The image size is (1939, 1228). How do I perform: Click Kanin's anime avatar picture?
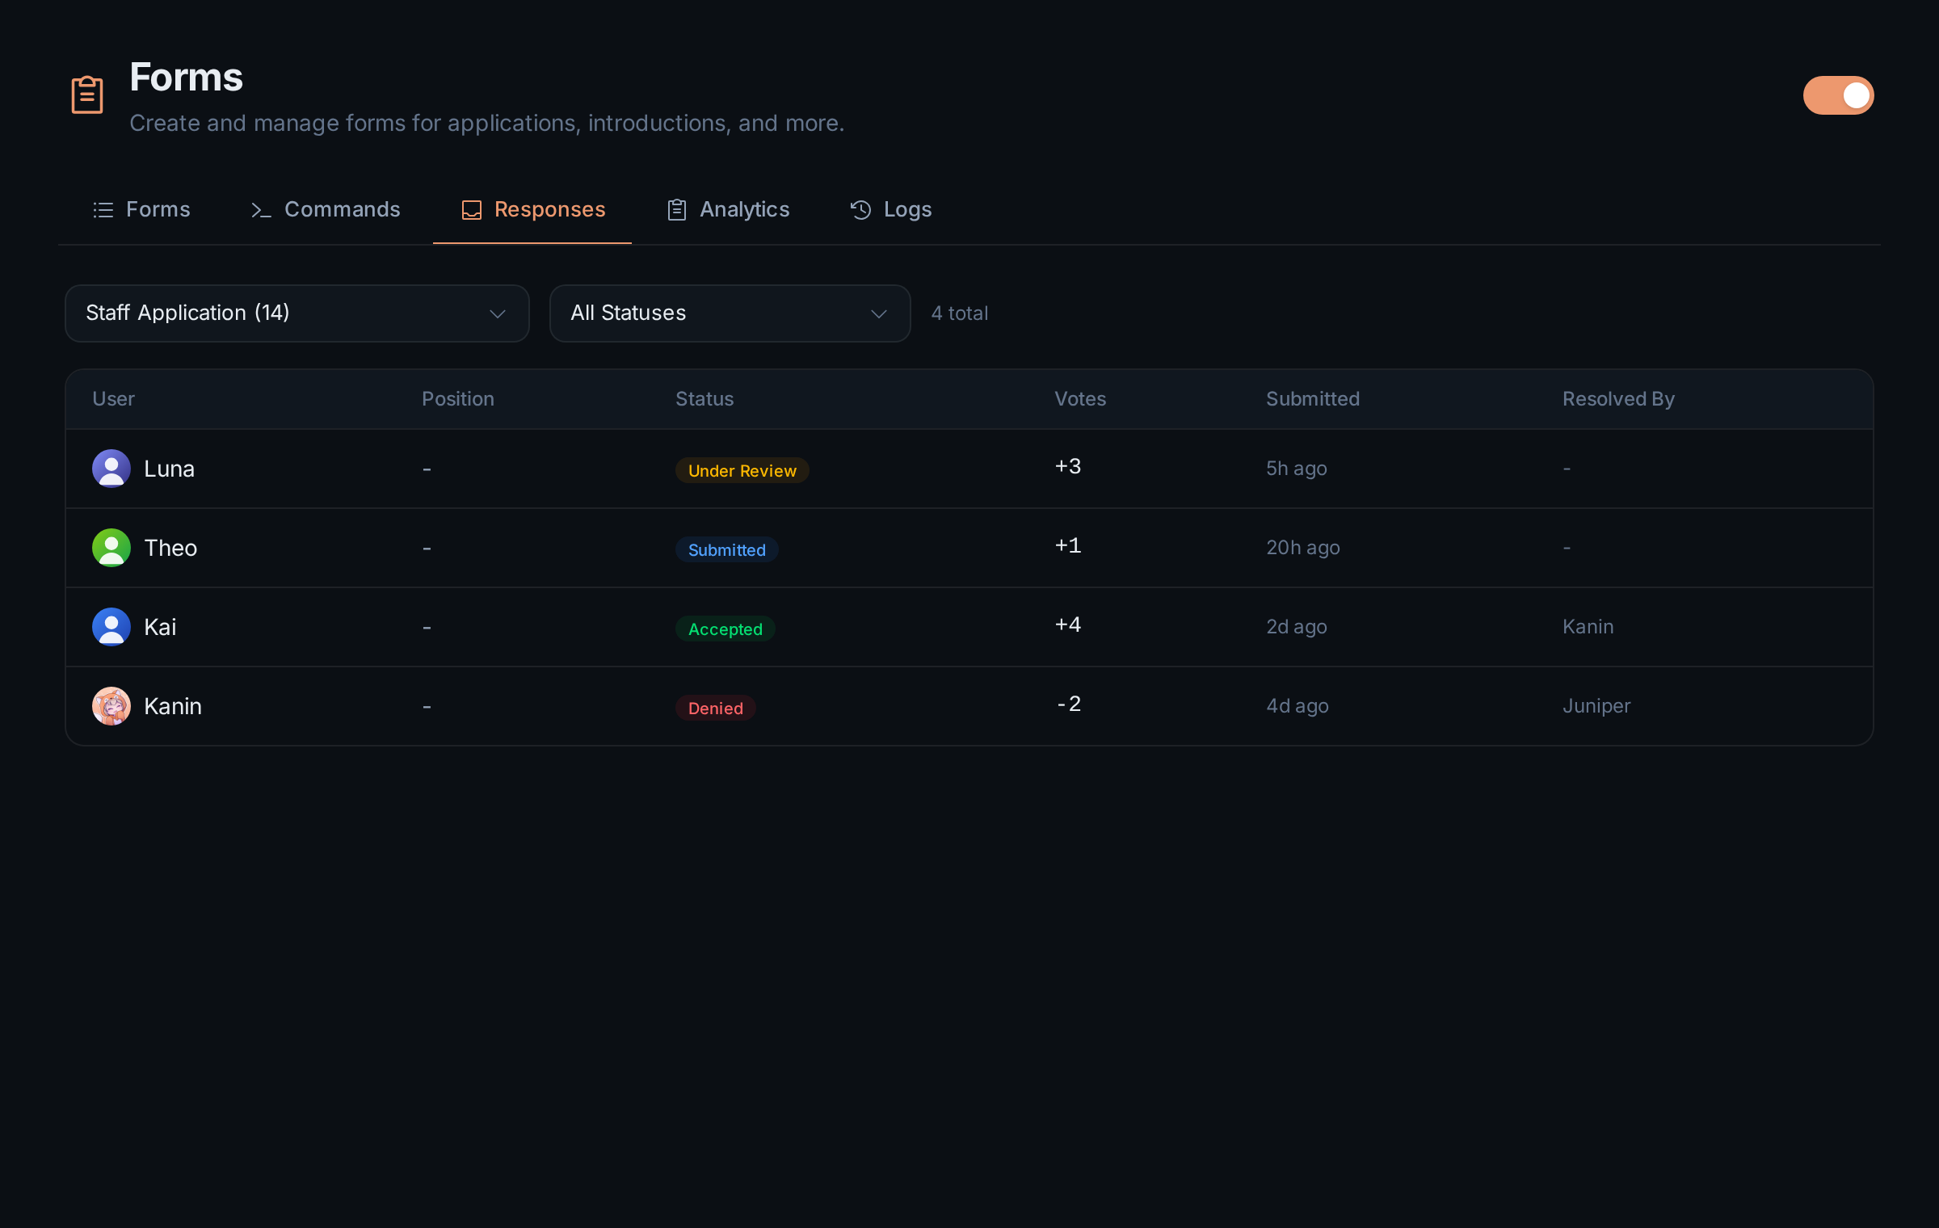coord(111,706)
